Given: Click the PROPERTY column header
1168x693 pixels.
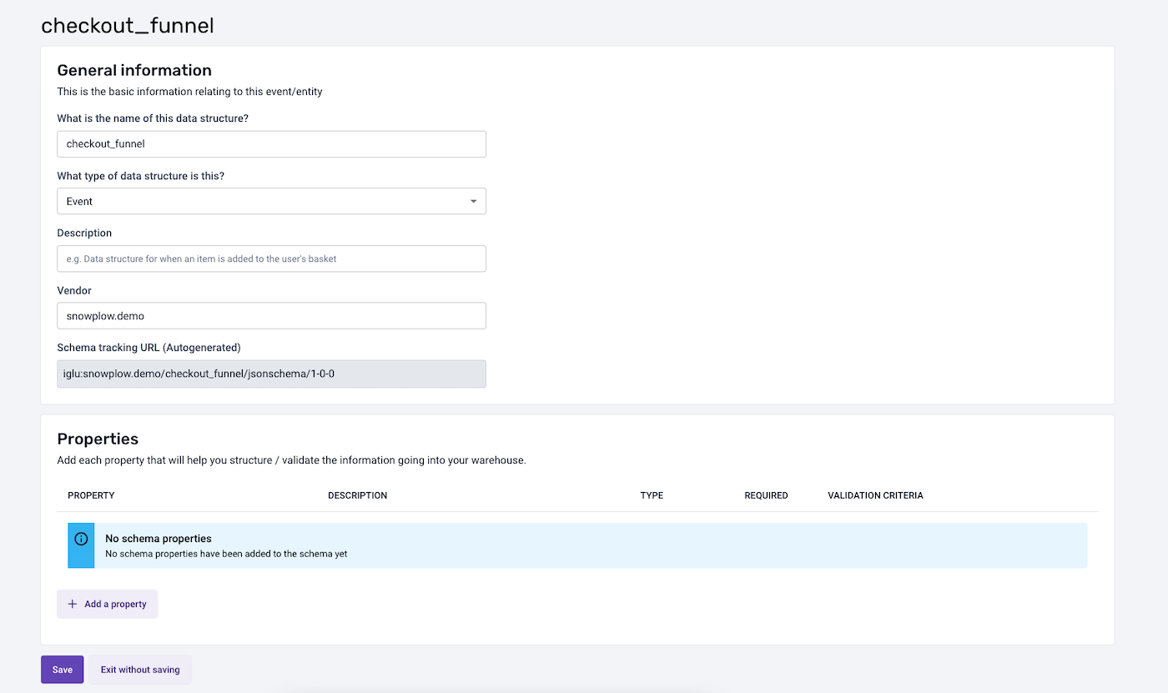Looking at the screenshot, I should tap(91, 495).
